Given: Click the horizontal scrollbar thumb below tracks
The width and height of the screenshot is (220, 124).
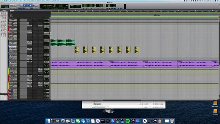Looking at the screenshot, I should (122, 100).
